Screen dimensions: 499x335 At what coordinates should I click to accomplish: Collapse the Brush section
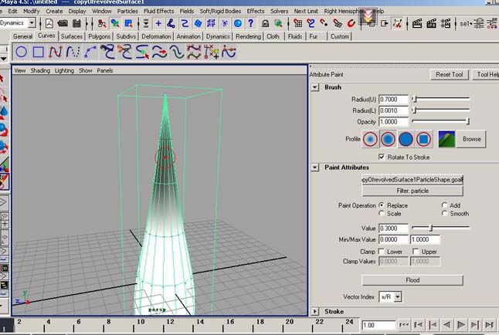(314, 87)
